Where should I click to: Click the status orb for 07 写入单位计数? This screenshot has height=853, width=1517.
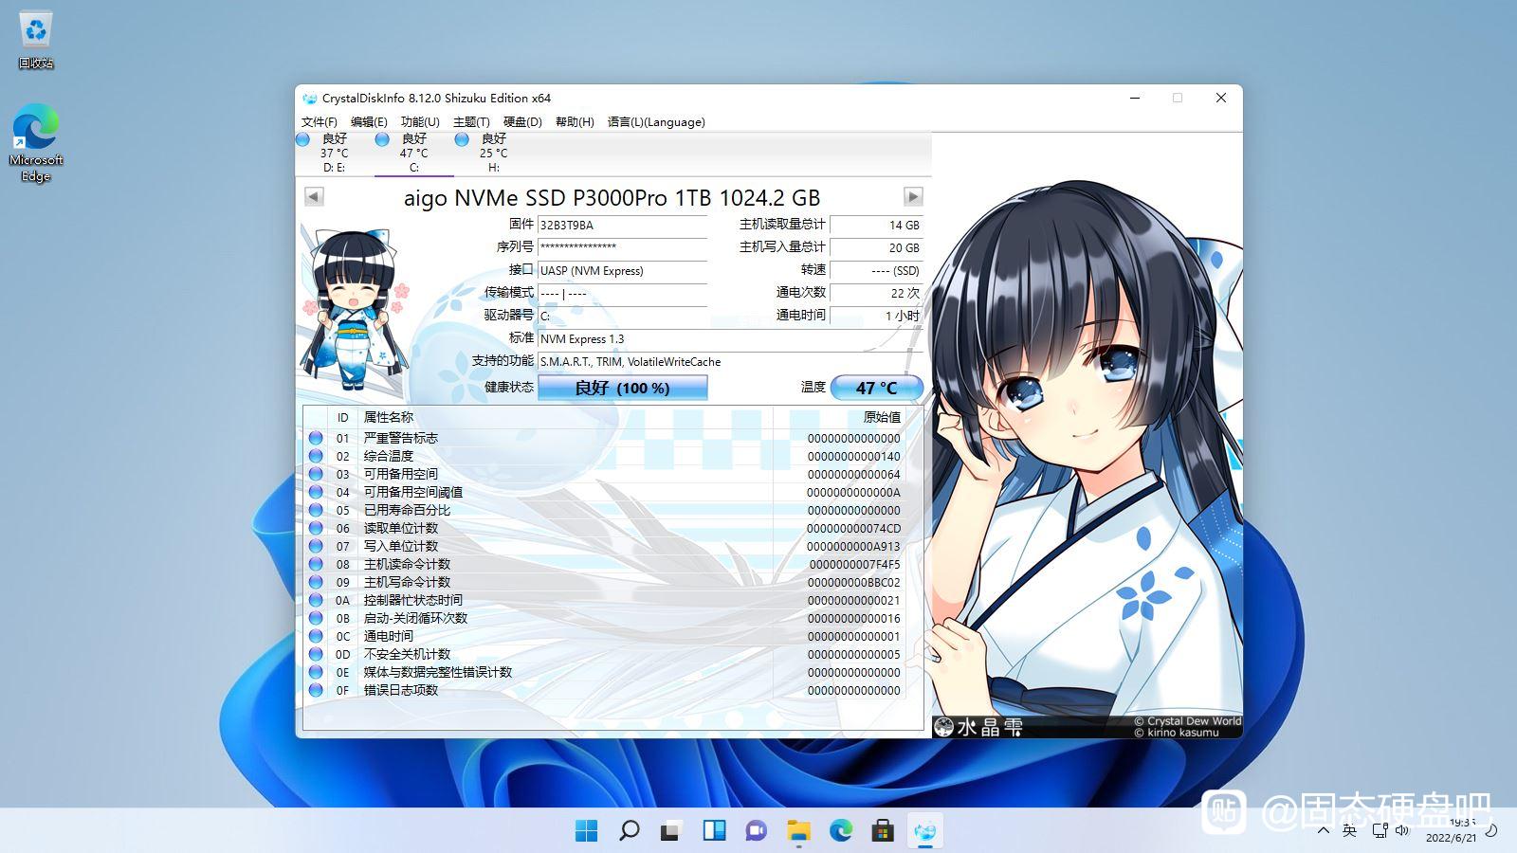pyautogui.click(x=316, y=546)
